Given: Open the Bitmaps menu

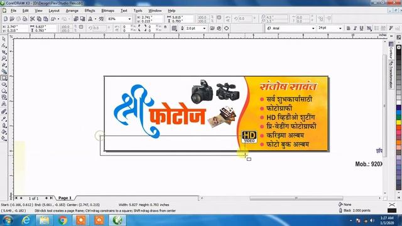Looking at the screenshot, I should (x=107, y=11).
